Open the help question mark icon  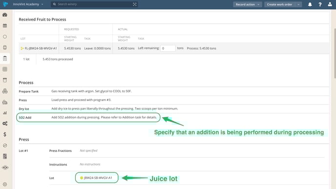point(320,4)
